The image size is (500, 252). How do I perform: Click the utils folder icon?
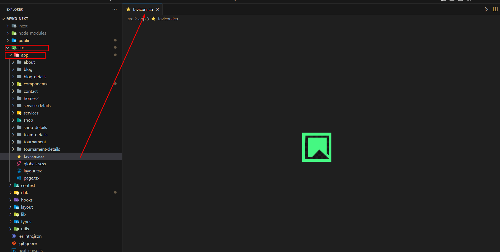16,229
